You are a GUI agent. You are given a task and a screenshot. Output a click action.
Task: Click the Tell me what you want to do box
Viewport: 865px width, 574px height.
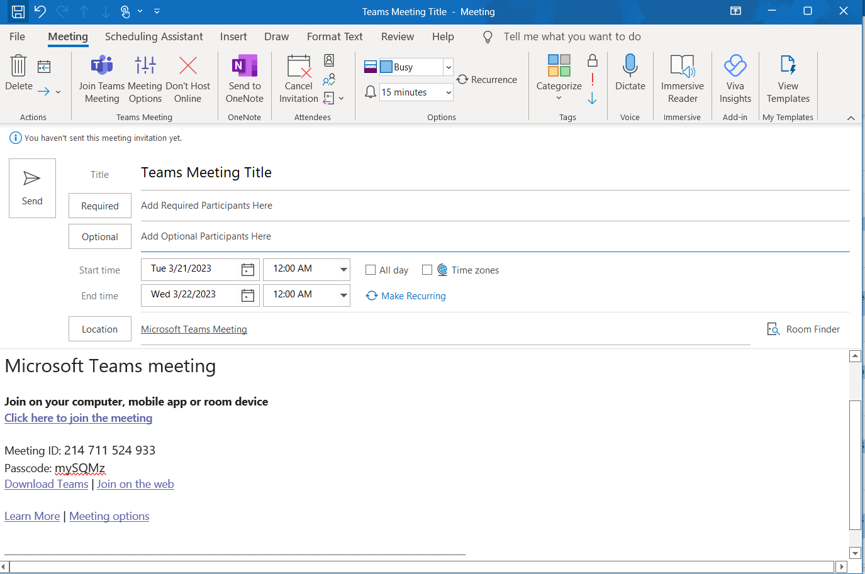click(x=572, y=36)
